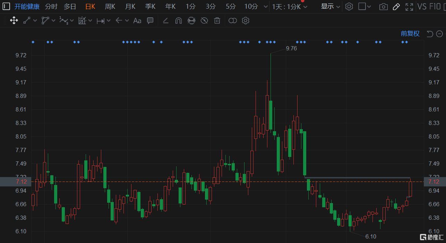Click the overlapping circles icon
446x243 pixels.
(x=233, y=21)
